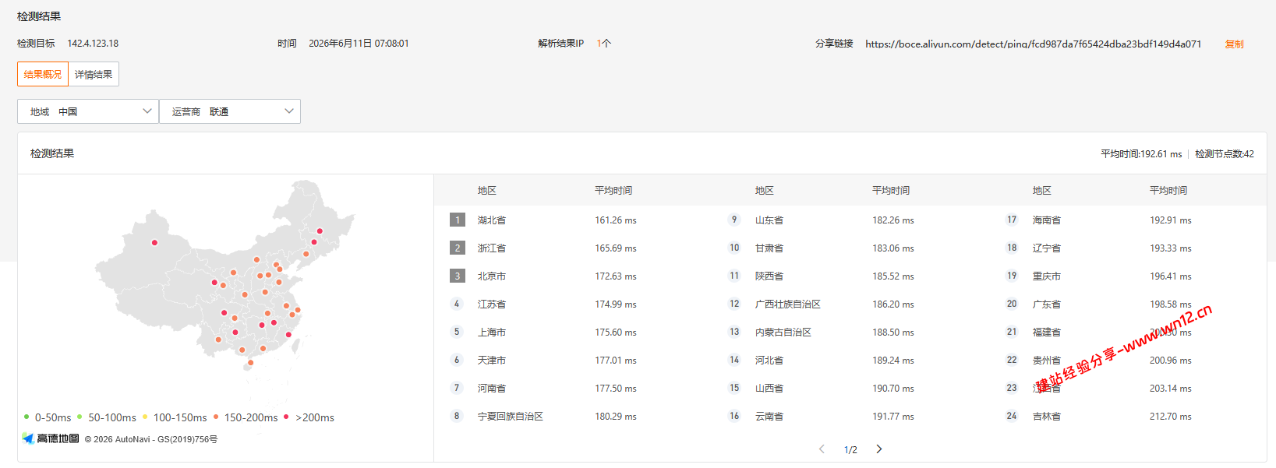Click rank 4 badge for 江苏省
Screen dimensions: 1276x468
[457, 304]
